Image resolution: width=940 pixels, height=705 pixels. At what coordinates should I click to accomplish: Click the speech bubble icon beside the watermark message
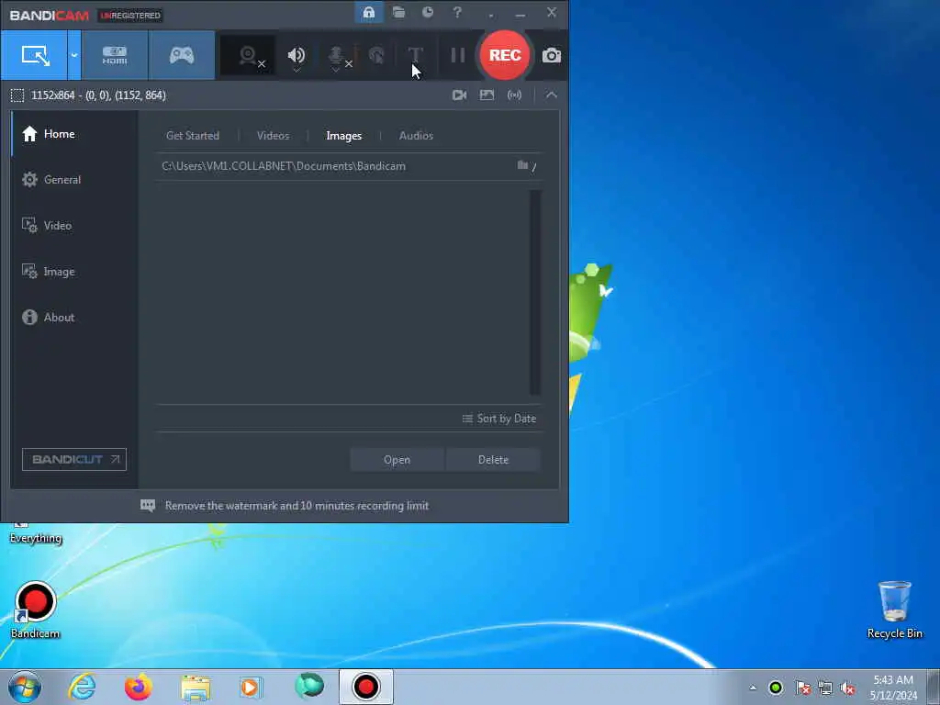148,506
